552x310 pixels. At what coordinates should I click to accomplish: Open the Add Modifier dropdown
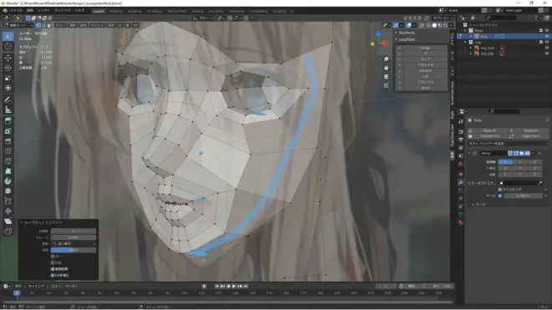pos(508,144)
